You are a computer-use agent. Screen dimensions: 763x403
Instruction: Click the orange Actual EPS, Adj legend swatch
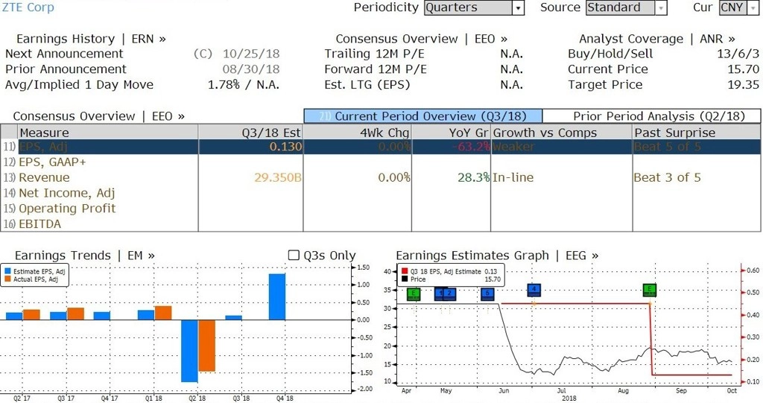[x=7, y=279]
